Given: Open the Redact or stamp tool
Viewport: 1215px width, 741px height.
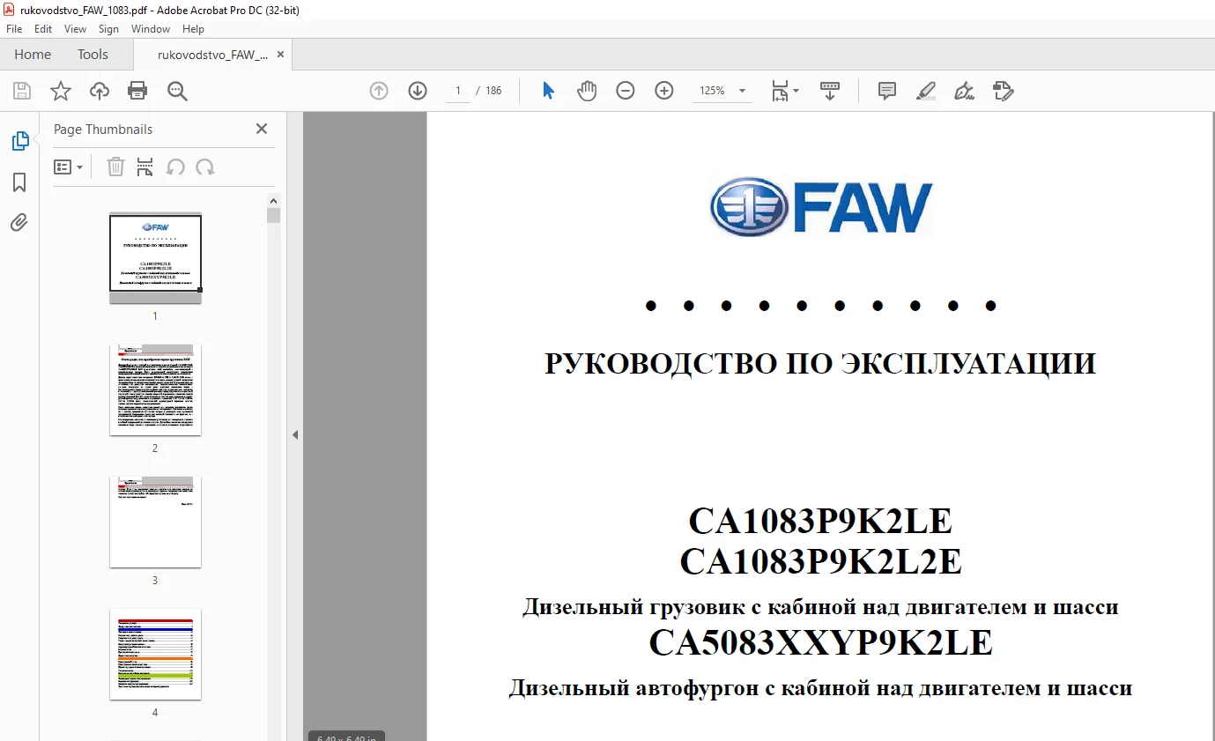Looking at the screenshot, I should coord(1003,91).
